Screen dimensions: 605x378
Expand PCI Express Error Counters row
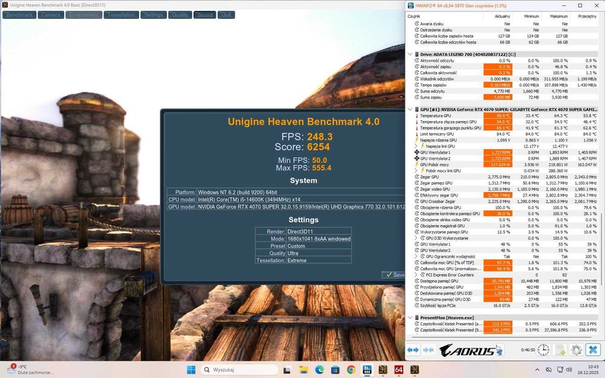pos(416,275)
